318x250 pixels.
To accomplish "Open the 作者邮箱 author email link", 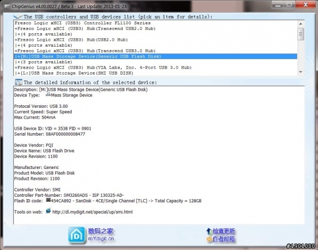I will pos(224,239).
